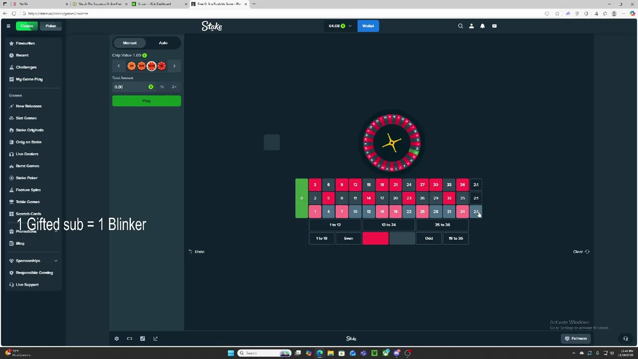Open the support headset icon bottom right
This screenshot has height=359, width=638.
(x=626, y=339)
